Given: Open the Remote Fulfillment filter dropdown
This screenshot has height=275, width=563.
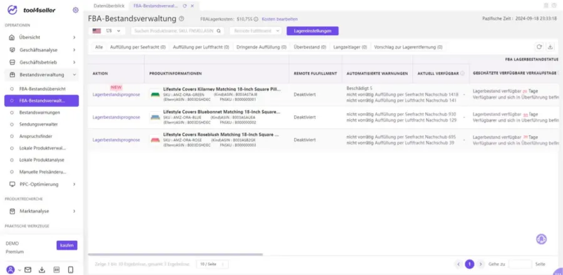Looking at the screenshot, I should [x=256, y=31].
